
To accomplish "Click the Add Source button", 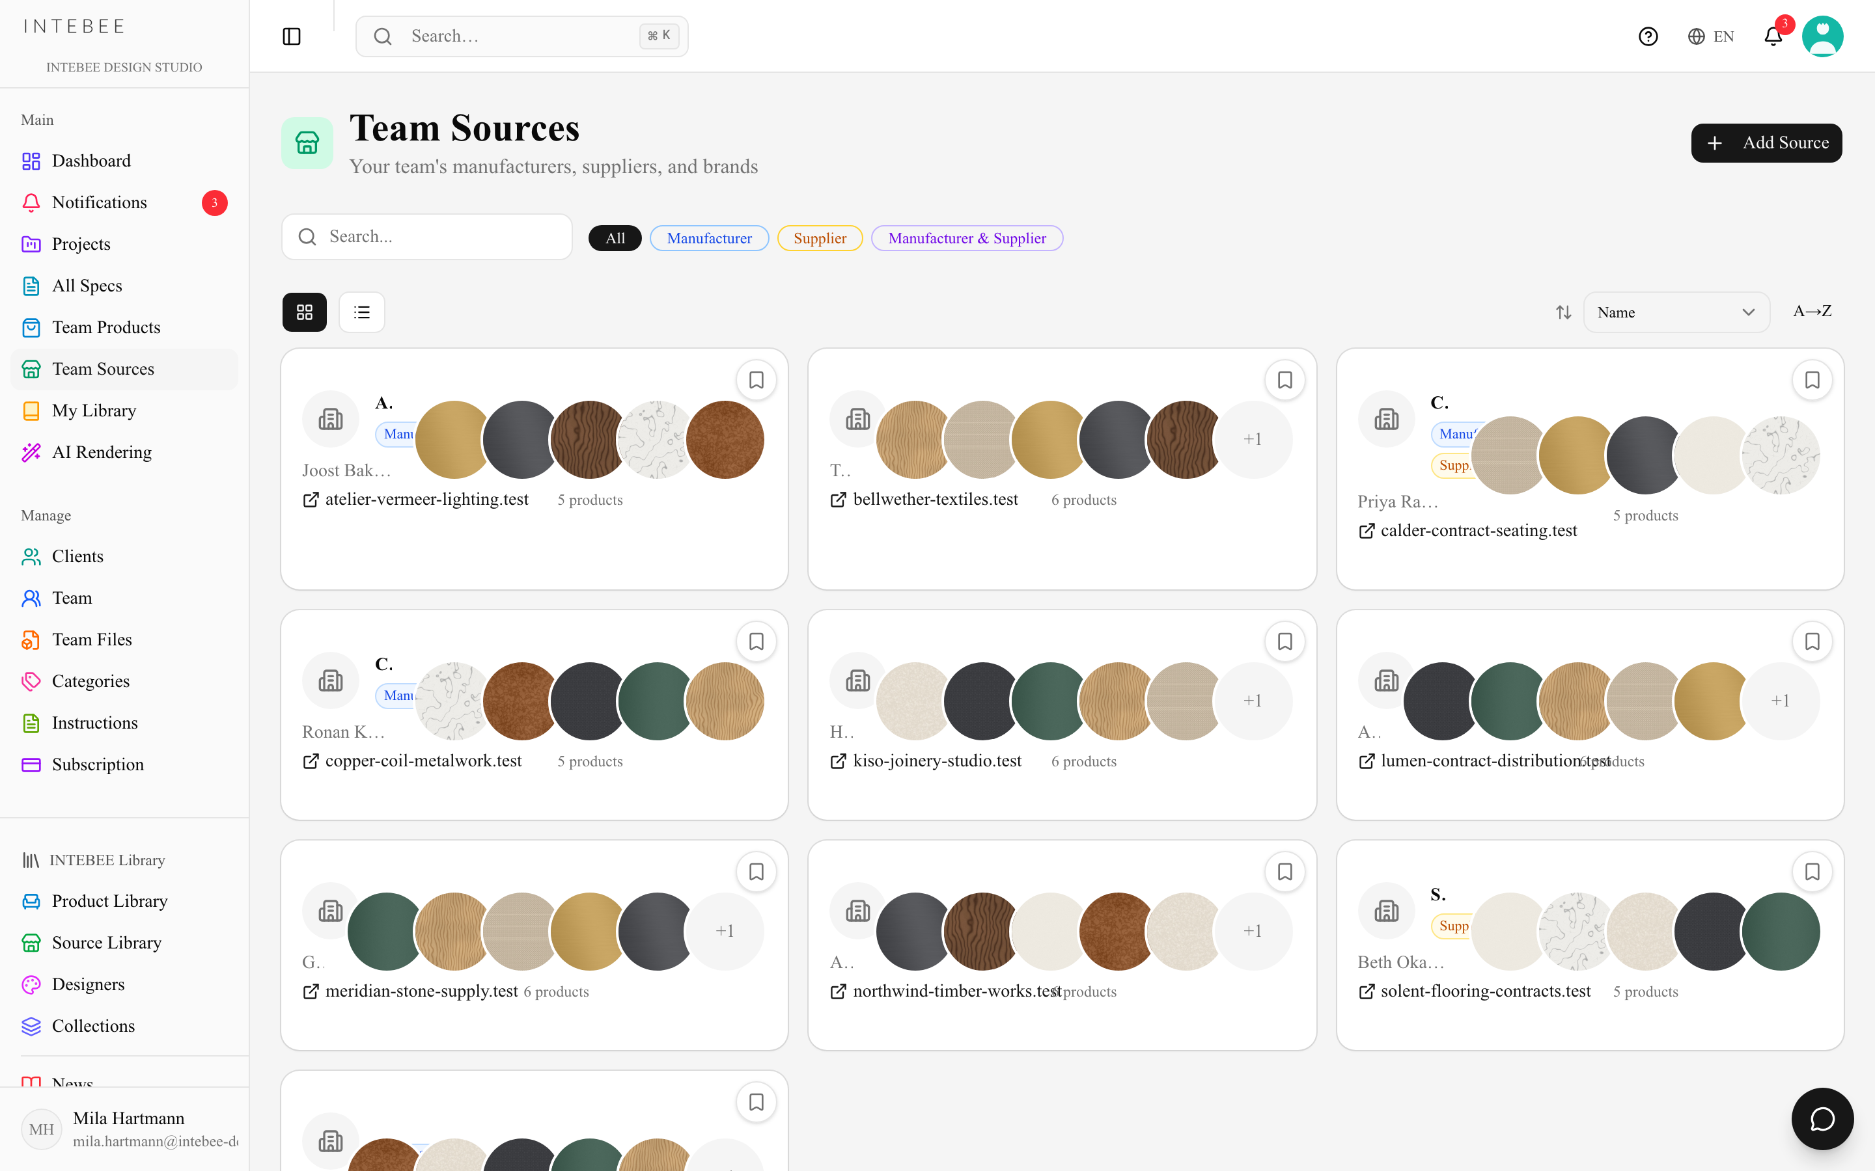I will 1766,143.
